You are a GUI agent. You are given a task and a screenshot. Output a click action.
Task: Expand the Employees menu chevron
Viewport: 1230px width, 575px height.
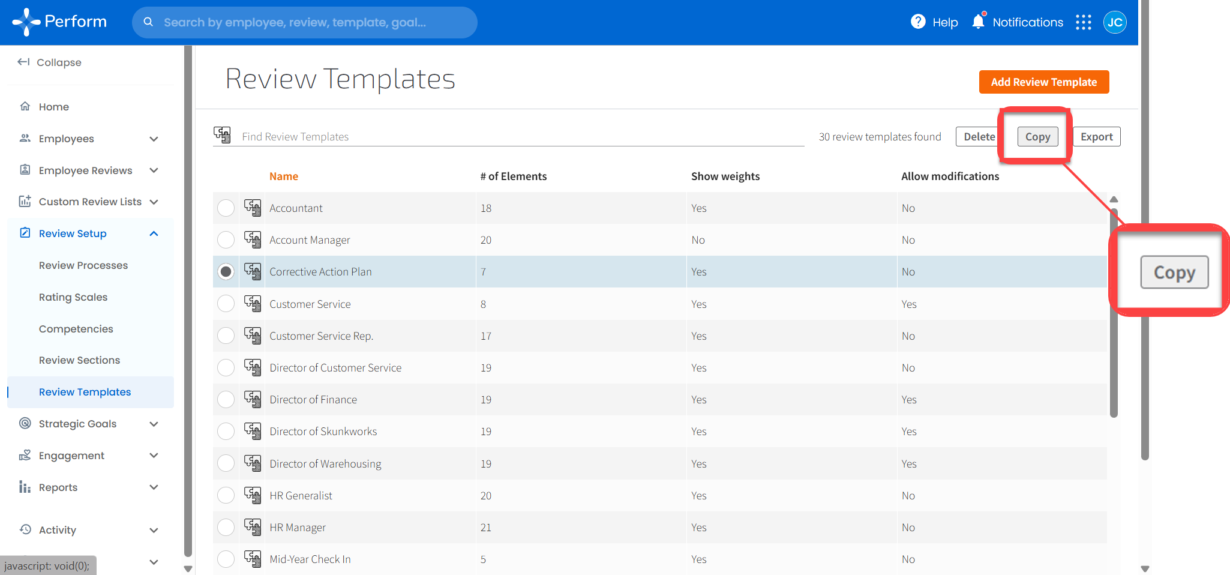pos(154,139)
